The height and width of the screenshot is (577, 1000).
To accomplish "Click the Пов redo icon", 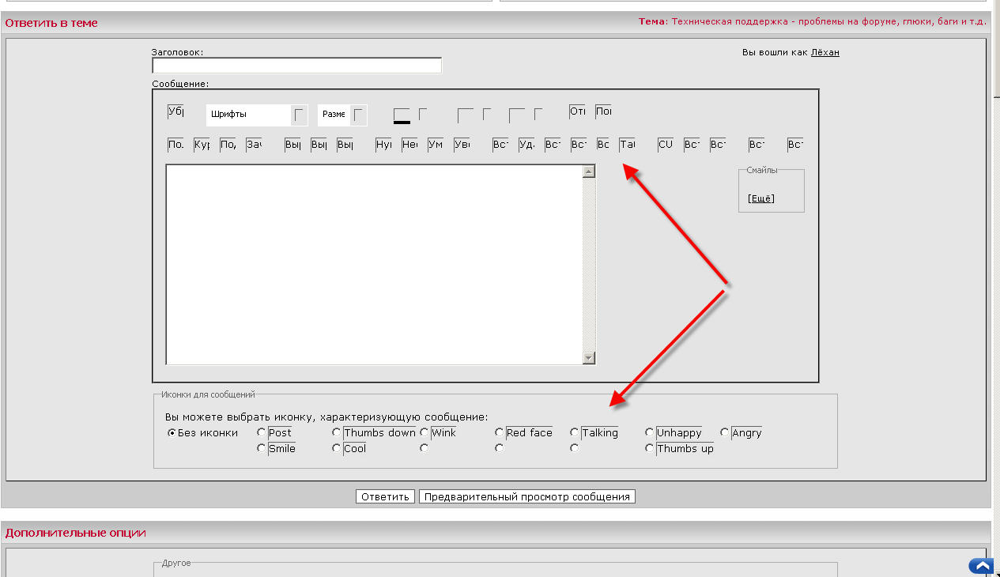I will click(x=603, y=111).
